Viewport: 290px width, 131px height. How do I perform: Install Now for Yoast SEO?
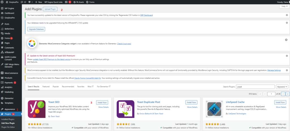tap(102, 102)
